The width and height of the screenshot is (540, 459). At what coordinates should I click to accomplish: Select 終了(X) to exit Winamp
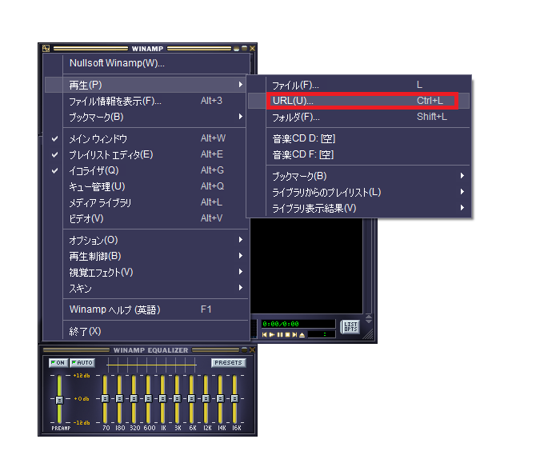coord(146,331)
